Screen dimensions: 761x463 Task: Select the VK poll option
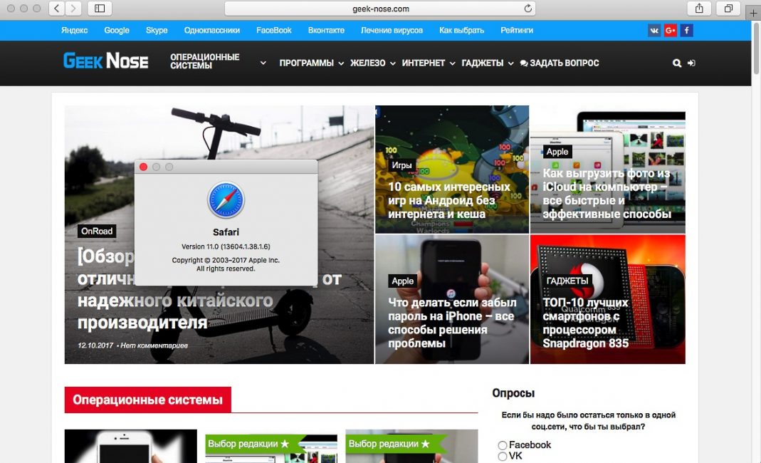coord(503,456)
